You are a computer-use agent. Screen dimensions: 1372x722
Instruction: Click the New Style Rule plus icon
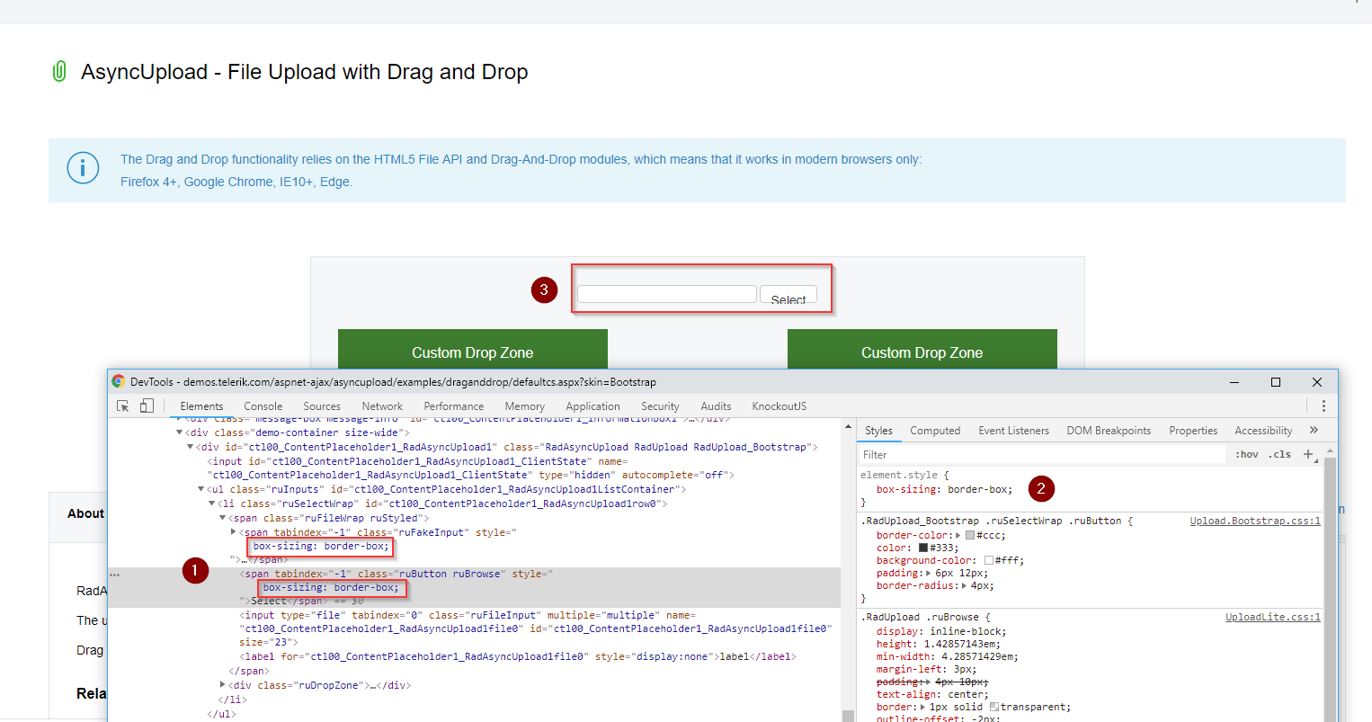1308,454
